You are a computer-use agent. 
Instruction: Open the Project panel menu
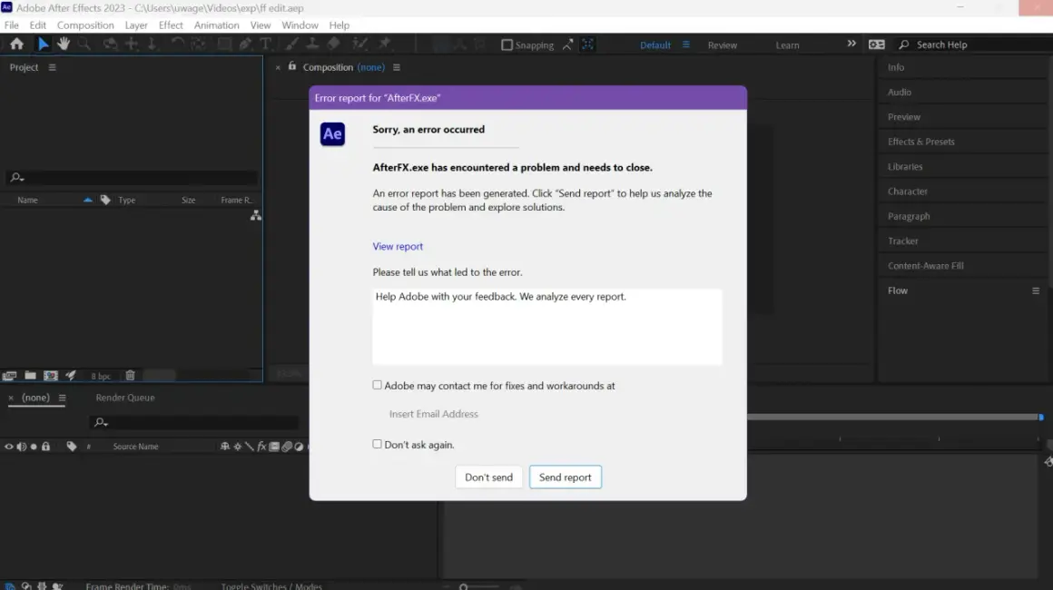click(x=53, y=67)
